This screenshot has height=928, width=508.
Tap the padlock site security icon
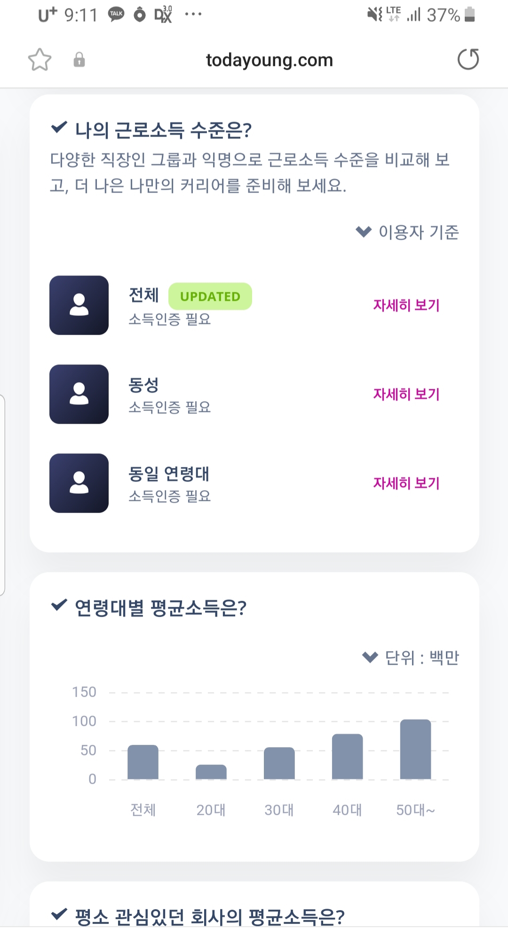click(x=79, y=60)
